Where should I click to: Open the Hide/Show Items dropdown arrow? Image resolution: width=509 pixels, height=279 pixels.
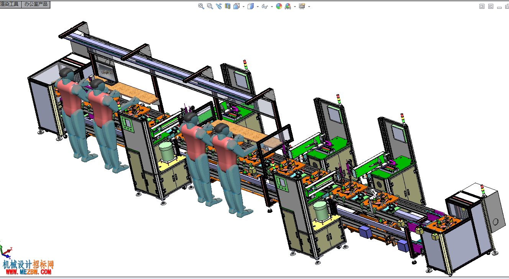[x=272, y=7]
